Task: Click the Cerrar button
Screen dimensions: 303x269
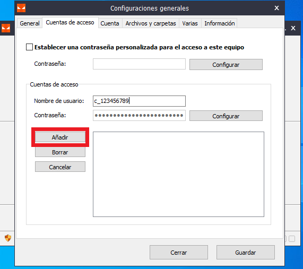Action: (179, 253)
